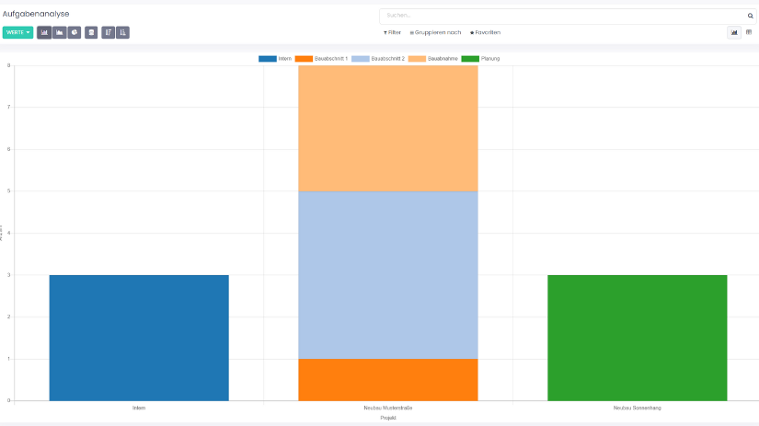759x426 pixels.
Task: Open Gruppieren nach options
Action: pyautogui.click(x=435, y=32)
